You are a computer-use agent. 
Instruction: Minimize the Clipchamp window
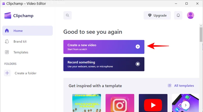(x=176, y=4)
